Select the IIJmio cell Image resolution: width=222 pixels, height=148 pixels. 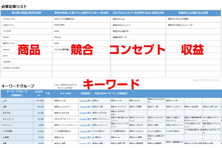click(27, 37)
